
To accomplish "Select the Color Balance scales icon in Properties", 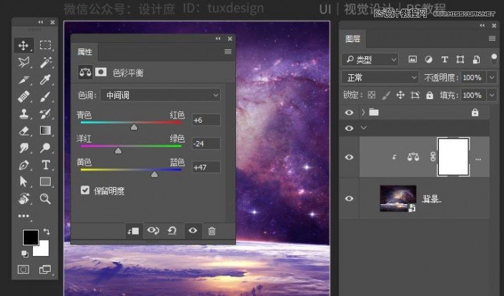I will click(85, 72).
